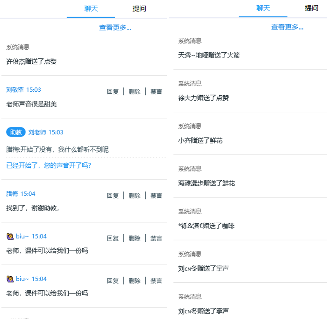This screenshot has width=327, height=319.
Task: Switch to 提问 tab in left panel
Action: (x=139, y=9)
